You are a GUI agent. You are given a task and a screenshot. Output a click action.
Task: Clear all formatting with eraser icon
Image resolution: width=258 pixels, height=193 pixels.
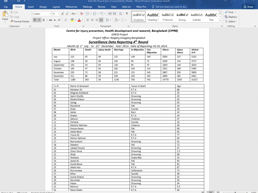pyautogui.click(x=82, y=14)
